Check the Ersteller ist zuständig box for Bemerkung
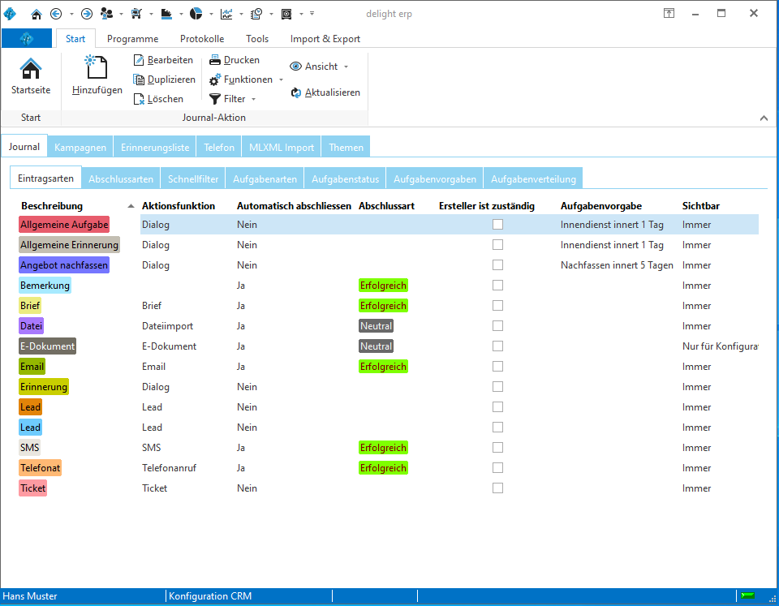Viewport: 779px width, 606px height. coord(497,285)
